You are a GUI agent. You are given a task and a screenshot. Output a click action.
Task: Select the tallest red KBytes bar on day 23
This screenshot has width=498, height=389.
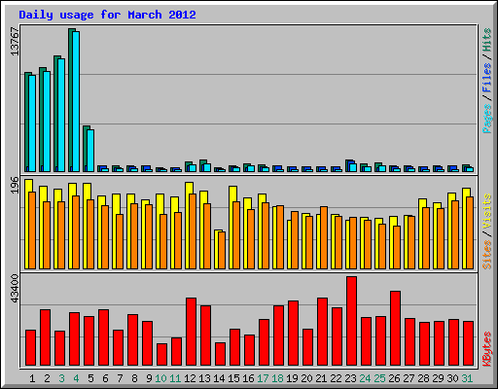tap(352, 321)
